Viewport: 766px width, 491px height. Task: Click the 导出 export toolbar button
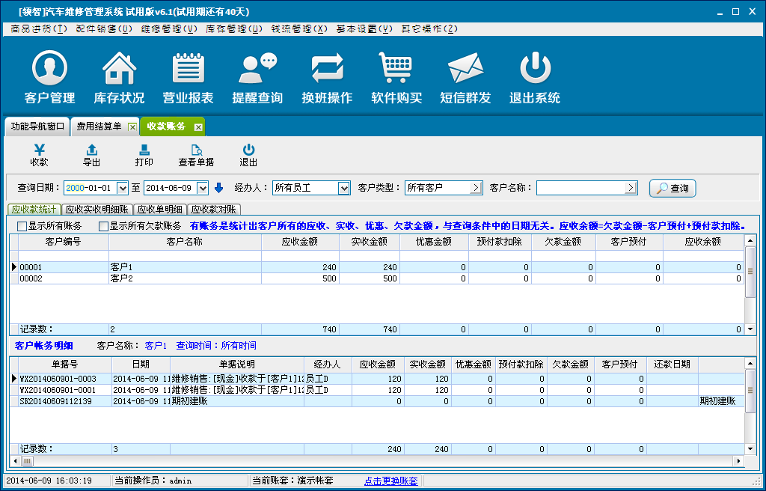pos(91,155)
